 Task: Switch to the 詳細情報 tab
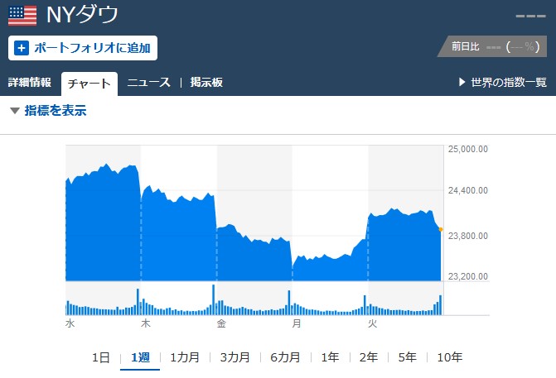[x=30, y=83]
